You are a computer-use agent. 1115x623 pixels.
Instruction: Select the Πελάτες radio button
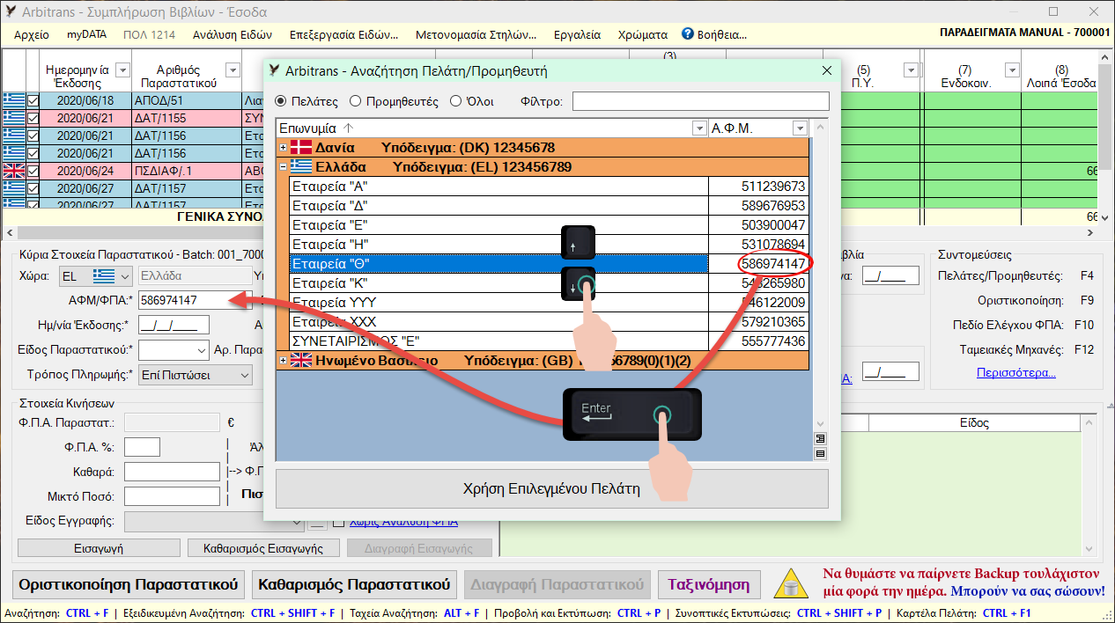[281, 101]
